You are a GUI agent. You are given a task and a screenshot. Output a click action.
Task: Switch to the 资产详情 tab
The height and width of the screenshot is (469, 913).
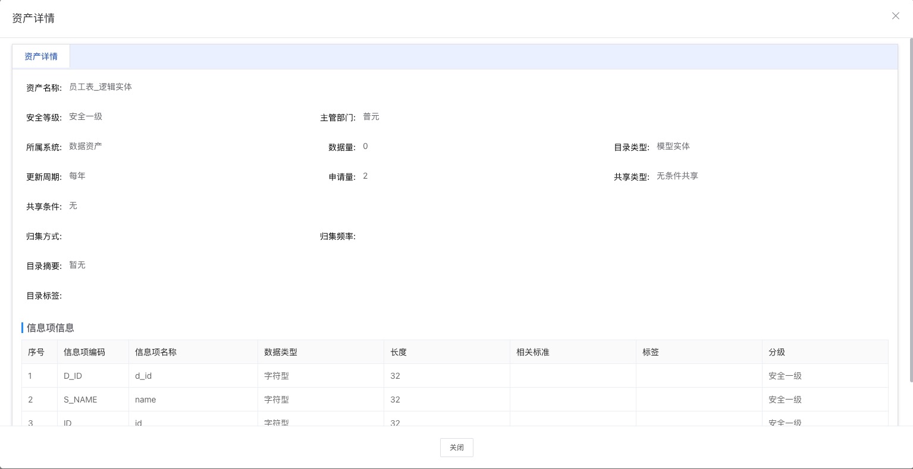(x=41, y=56)
